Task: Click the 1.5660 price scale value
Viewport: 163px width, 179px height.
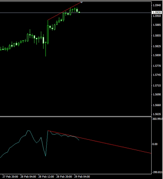Action: pos(157,105)
